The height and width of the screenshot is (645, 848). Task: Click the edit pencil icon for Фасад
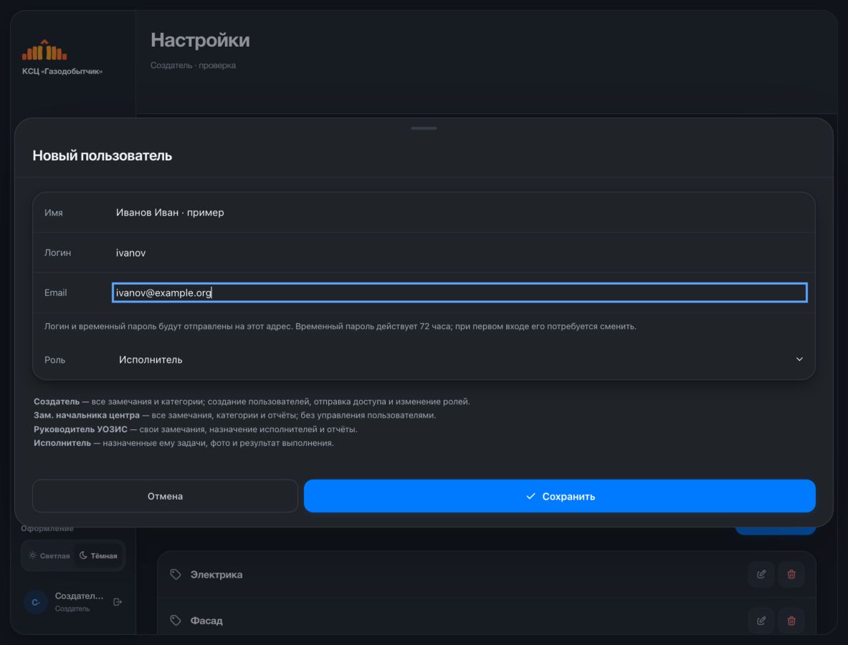tap(761, 621)
